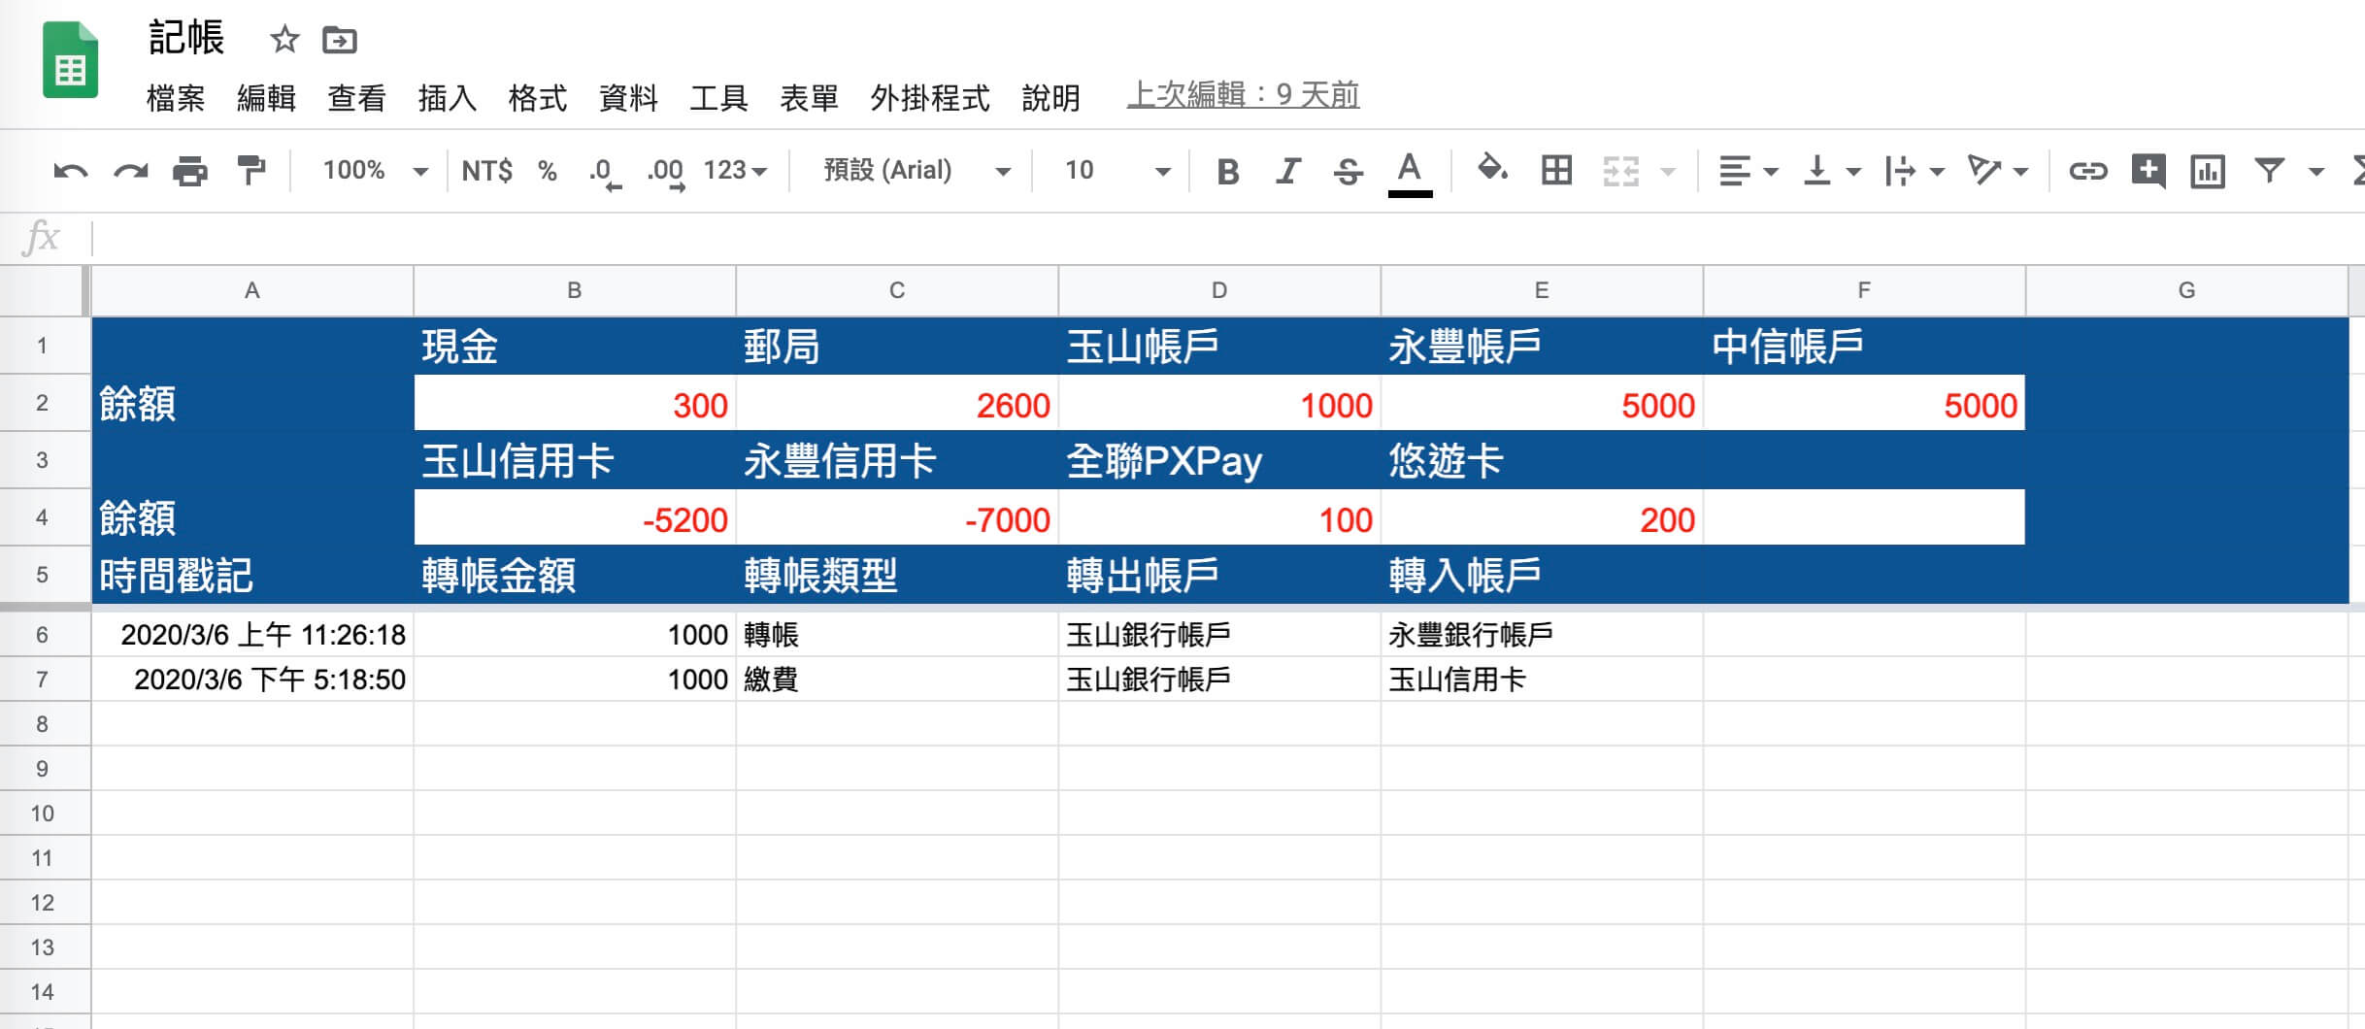Format as percent
2365x1029 pixels.
[548, 171]
